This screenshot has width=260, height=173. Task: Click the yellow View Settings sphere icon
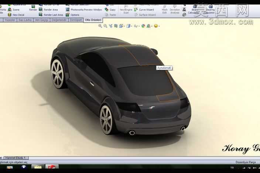pyautogui.click(x=156, y=26)
